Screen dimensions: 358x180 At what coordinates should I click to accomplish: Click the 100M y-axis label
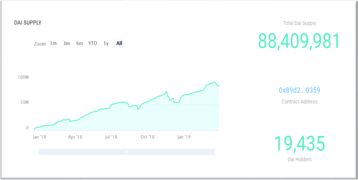tap(23, 77)
